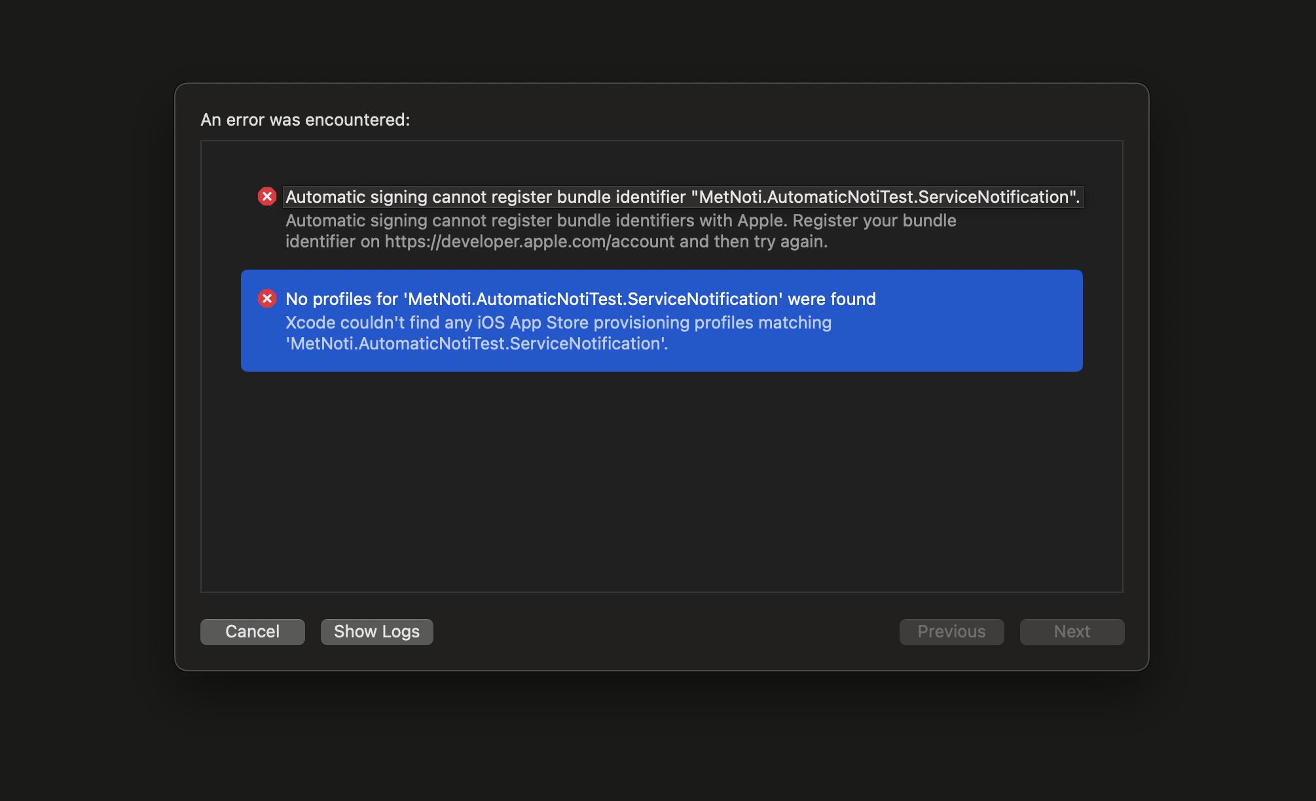
Task: Click the developer.apple.com/account URL text
Action: [529, 241]
